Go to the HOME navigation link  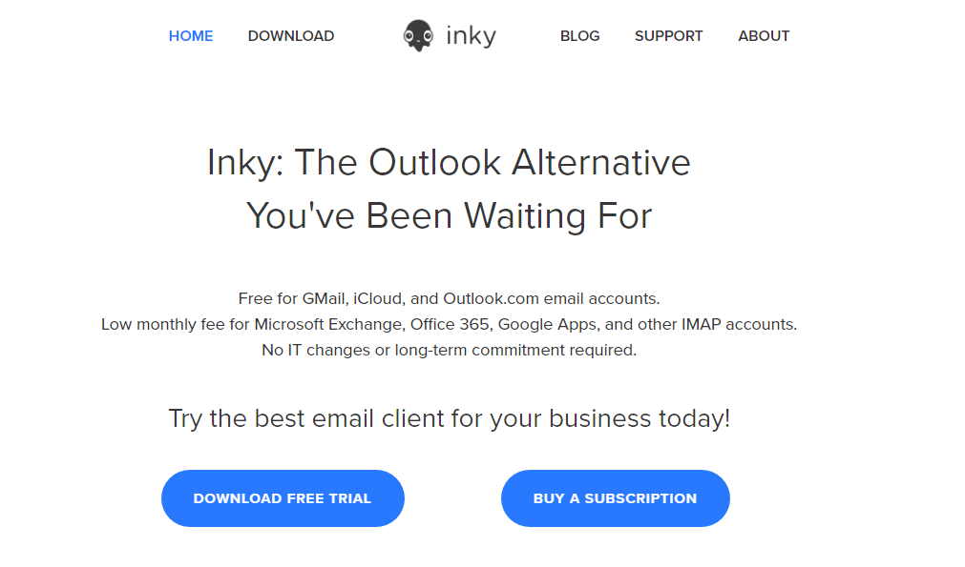(x=191, y=36)
